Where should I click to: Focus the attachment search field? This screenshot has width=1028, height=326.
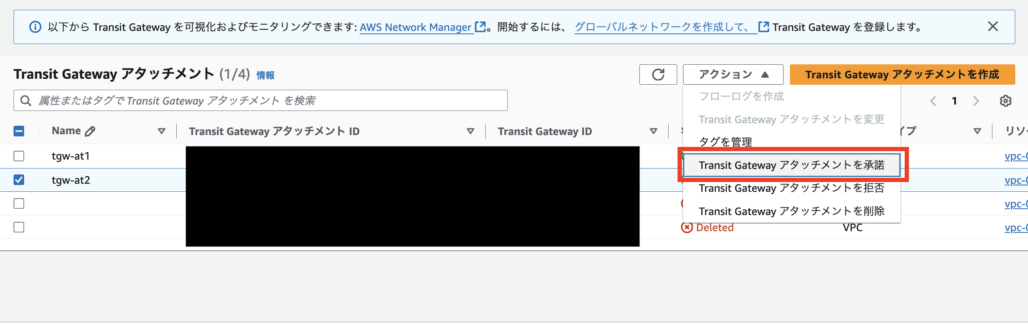click(x=261, y=100)
